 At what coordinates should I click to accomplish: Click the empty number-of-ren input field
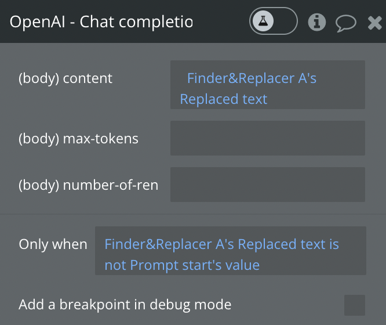coord(267,185)
